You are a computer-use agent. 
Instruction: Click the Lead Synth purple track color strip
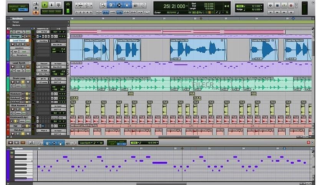pos(8,69)
